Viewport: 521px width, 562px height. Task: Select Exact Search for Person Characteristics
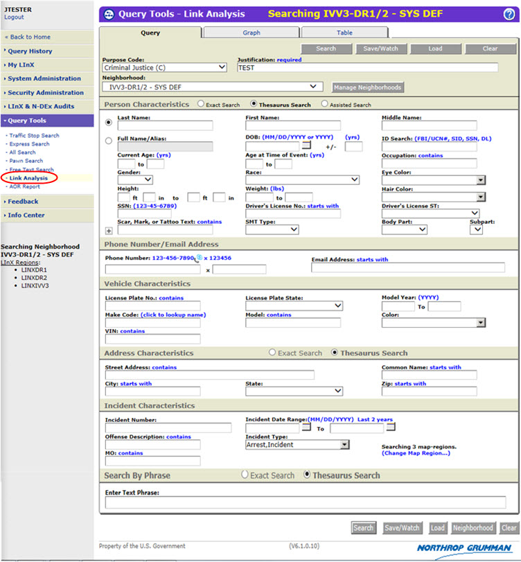pyautogui.click(x=201, y=103)
